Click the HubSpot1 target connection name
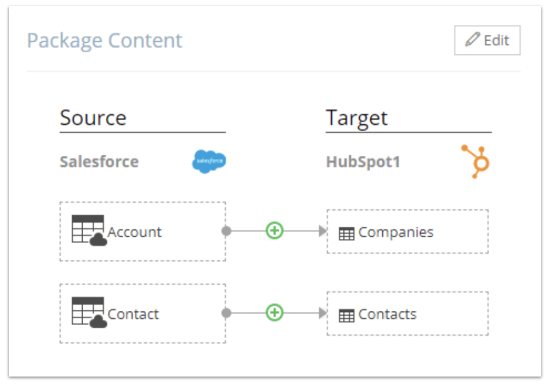Screen dimensions: 550x386 (x=363, y=162)
